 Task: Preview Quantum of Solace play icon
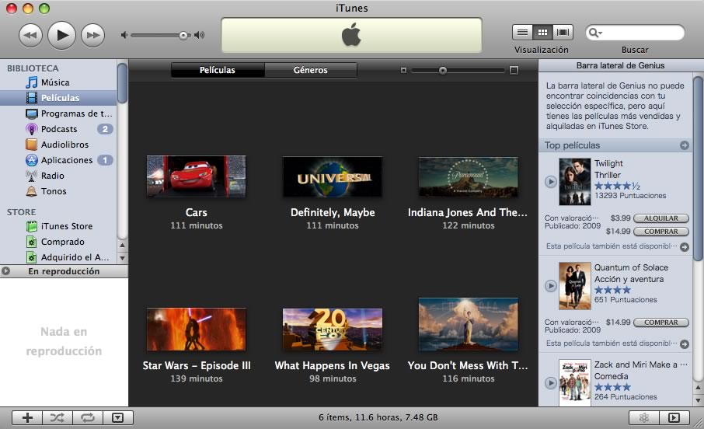pos(551,286)
